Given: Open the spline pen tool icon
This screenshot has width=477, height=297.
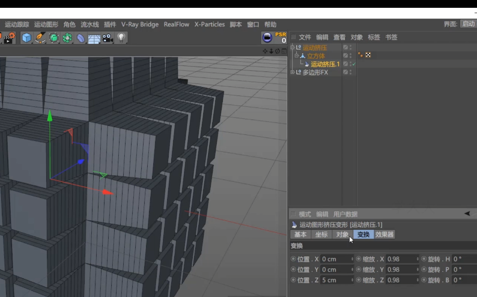Looking at the screenshot, I should pos(40,38).
